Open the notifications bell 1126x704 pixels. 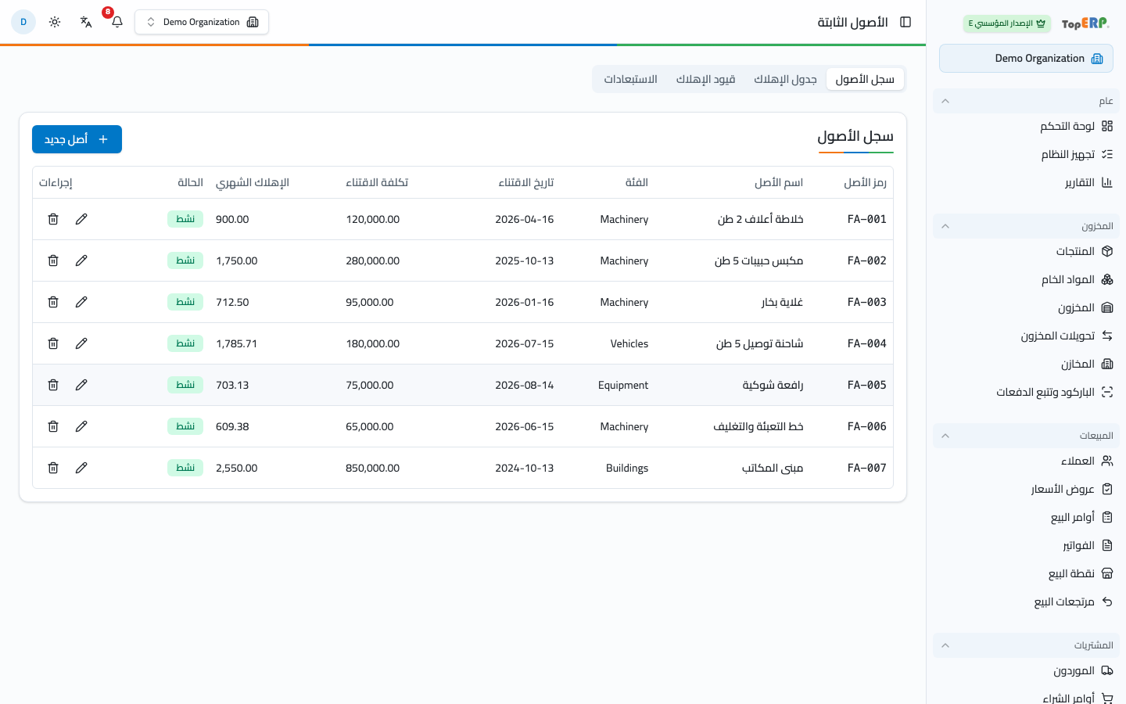[x=117, y=22]
